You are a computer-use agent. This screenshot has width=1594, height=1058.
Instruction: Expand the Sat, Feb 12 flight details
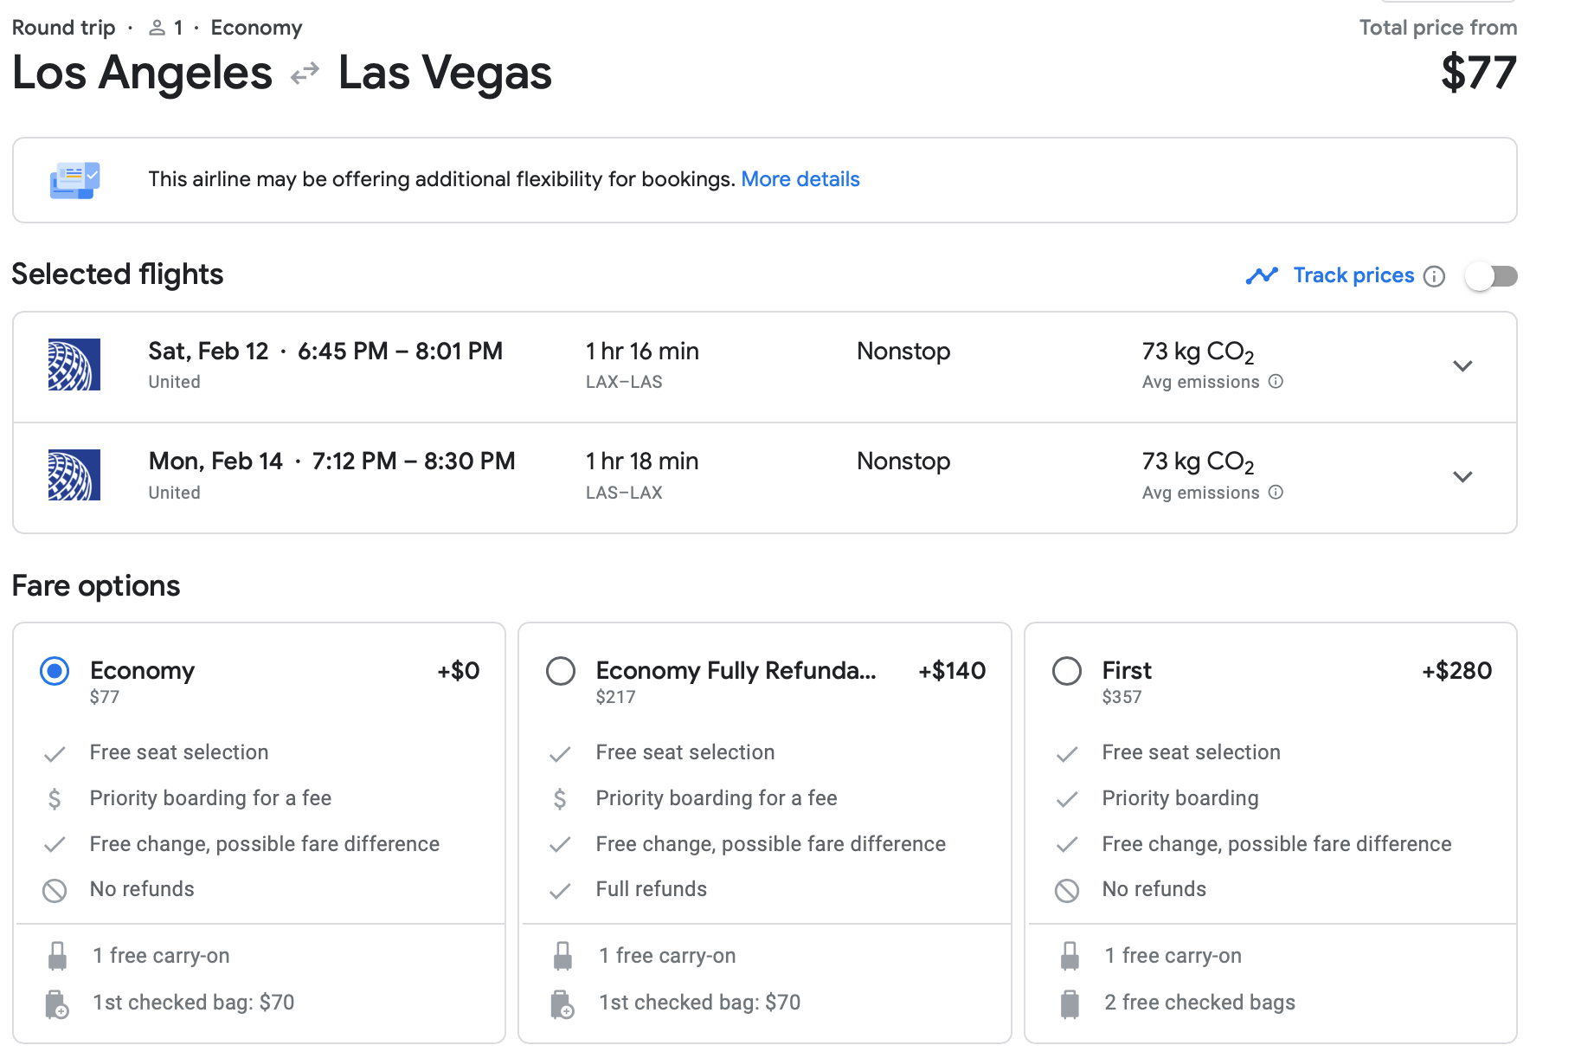pos(1462,366)
